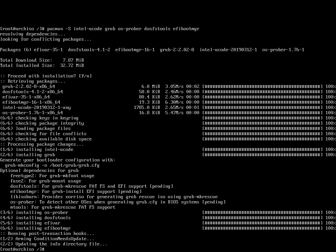Click 'Optional dependencies for grub' heading
The width and height of the screenshot is (336, 252).
tap(39, 171)
